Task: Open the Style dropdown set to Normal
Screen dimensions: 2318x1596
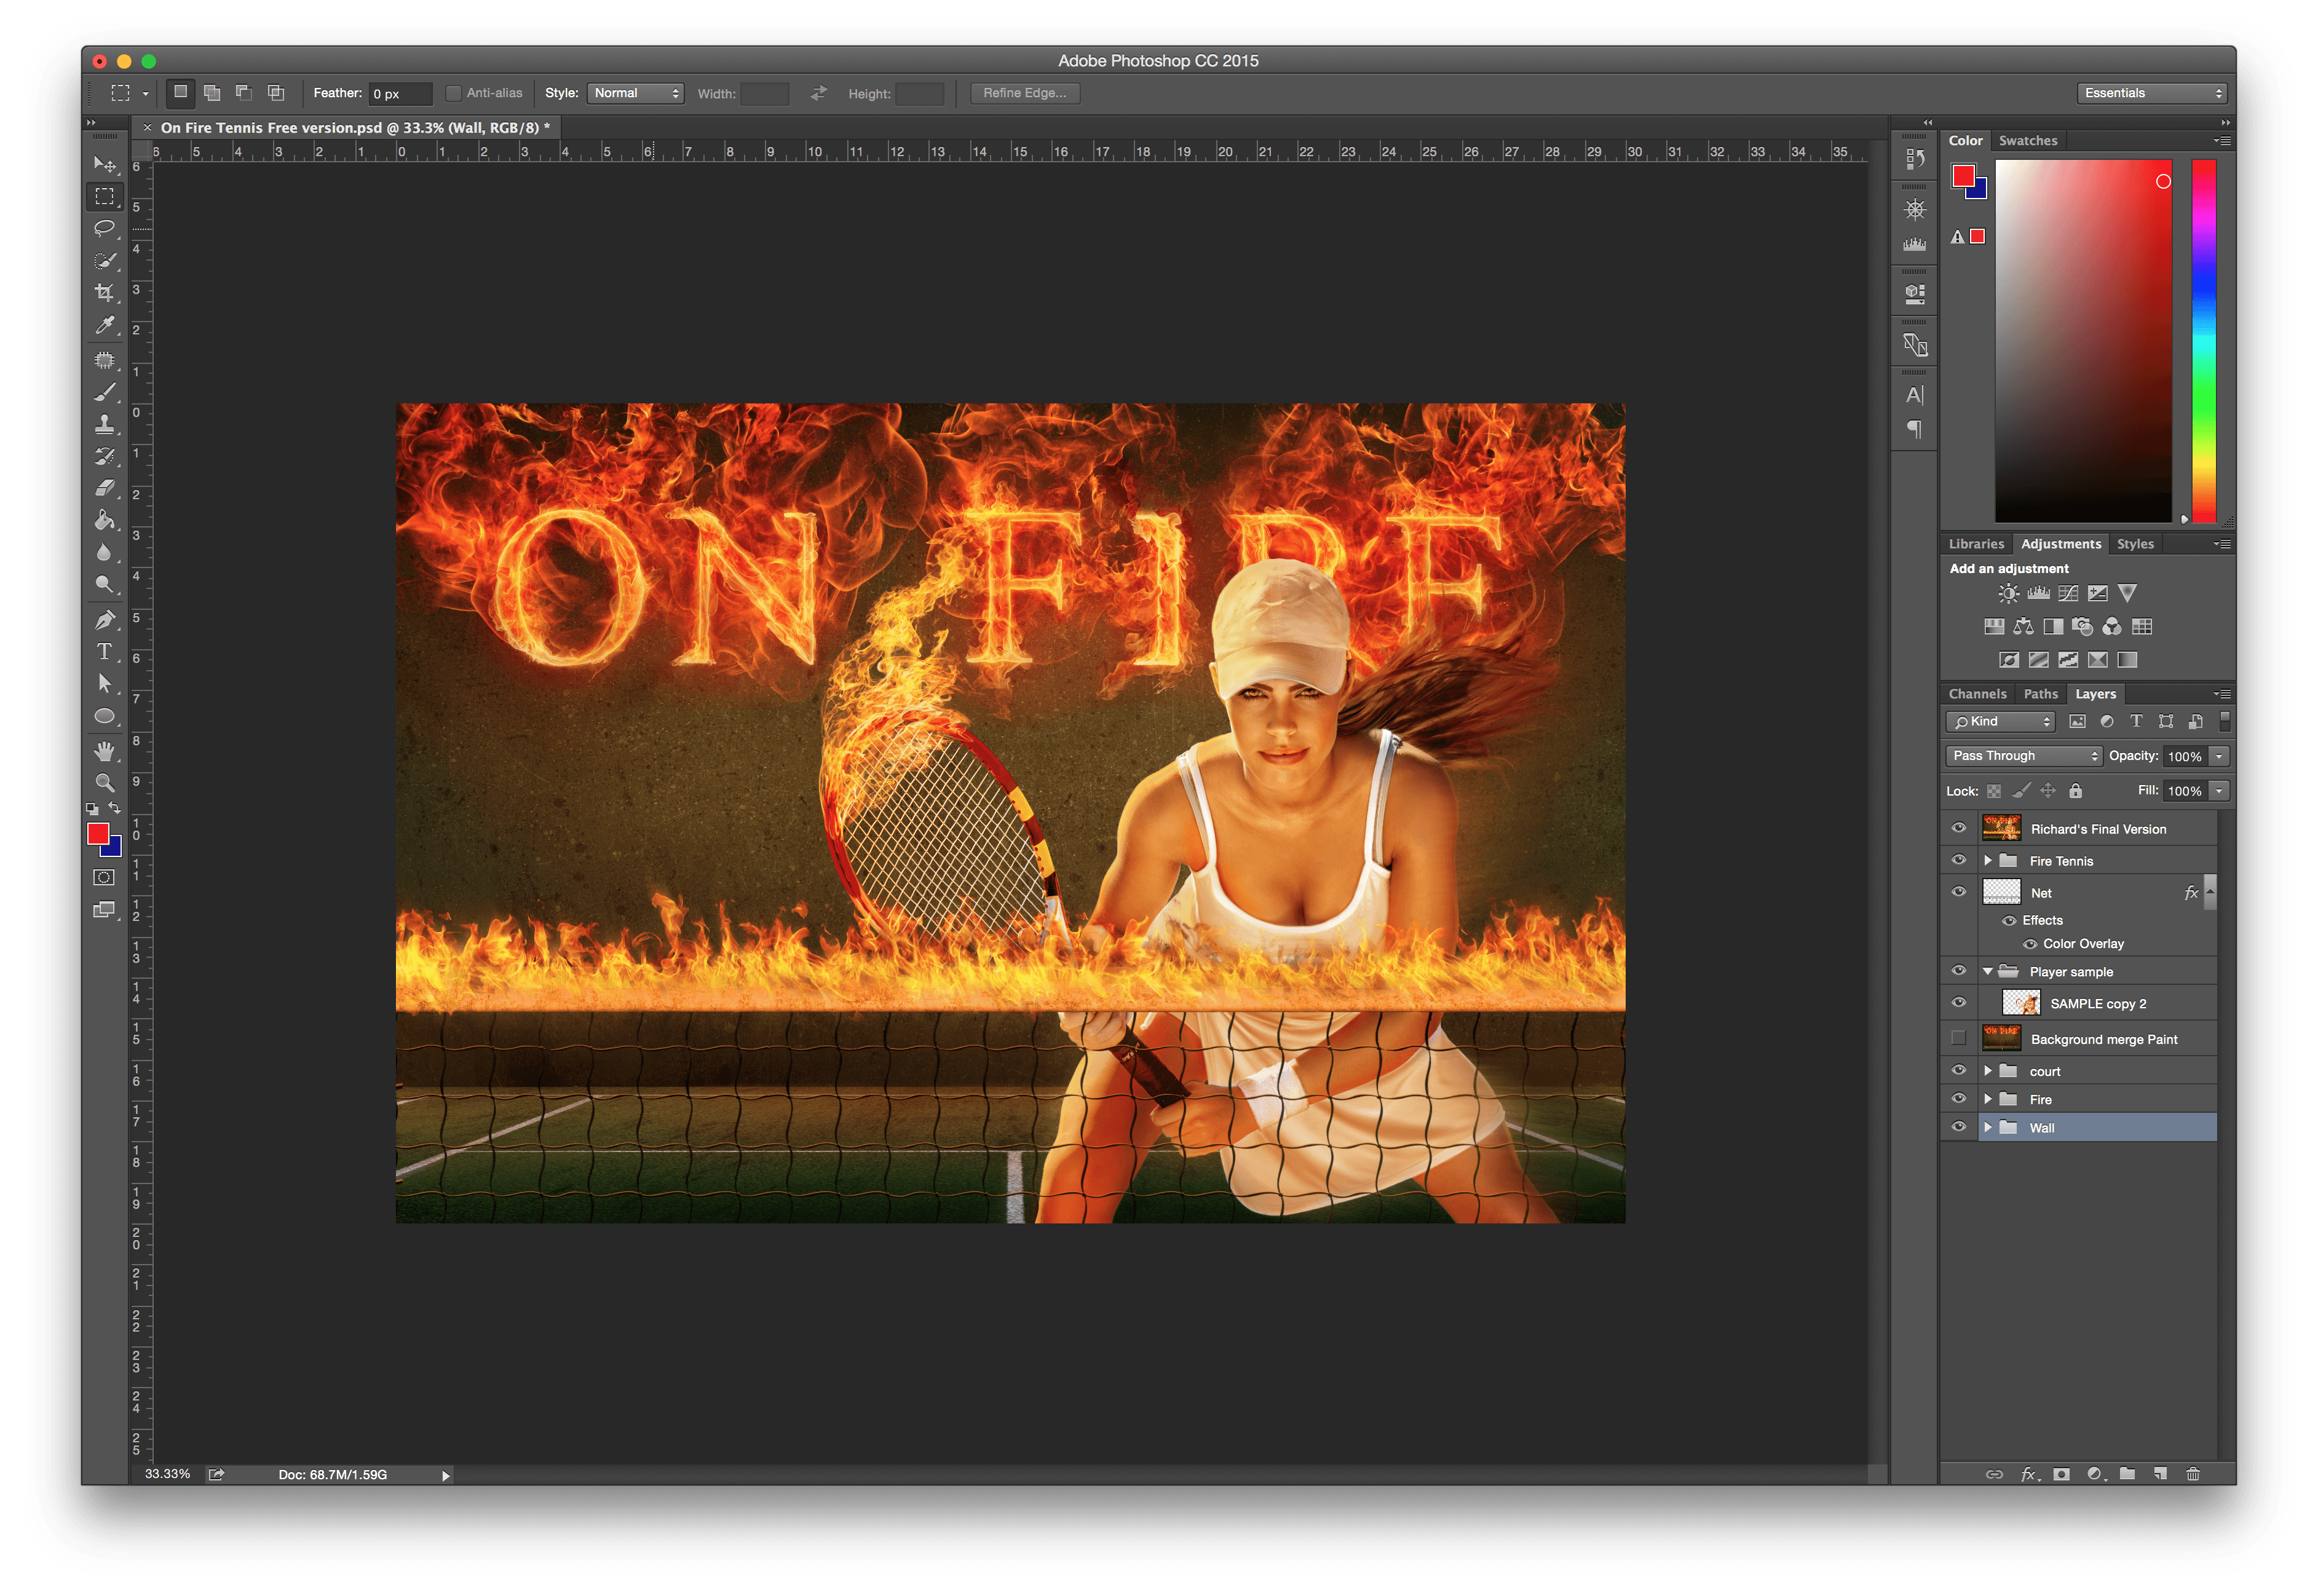Action: point(635,93)
